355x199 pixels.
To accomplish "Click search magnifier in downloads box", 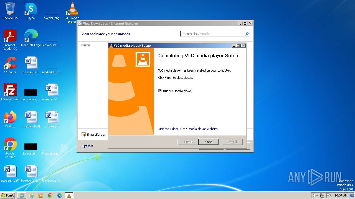I will (x=247, y=34).
